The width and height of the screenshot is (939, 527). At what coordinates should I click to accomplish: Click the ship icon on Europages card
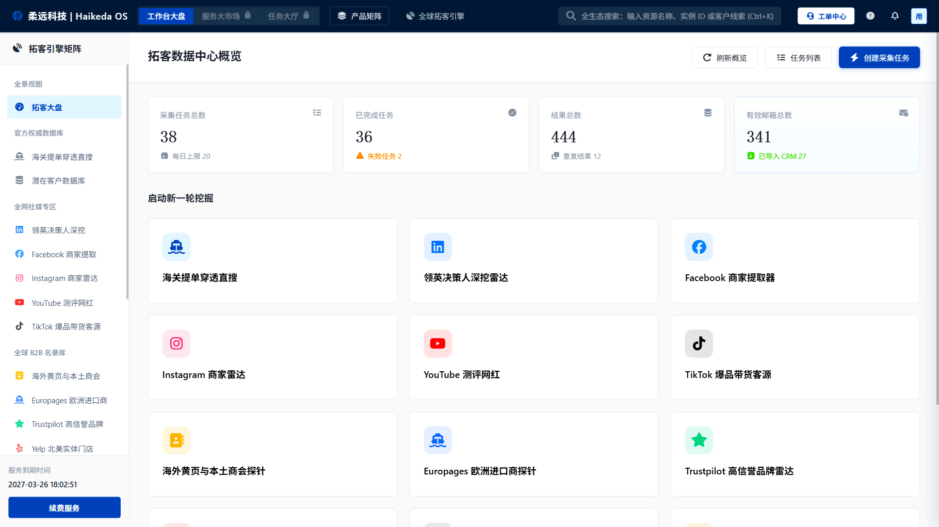(x=438, y=440)
